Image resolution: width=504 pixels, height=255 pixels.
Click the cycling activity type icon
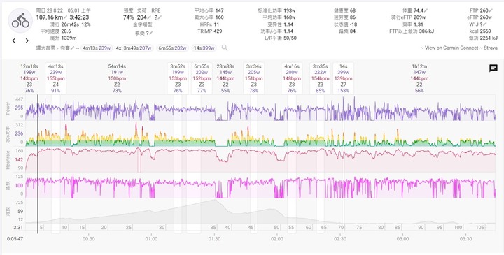20,20
